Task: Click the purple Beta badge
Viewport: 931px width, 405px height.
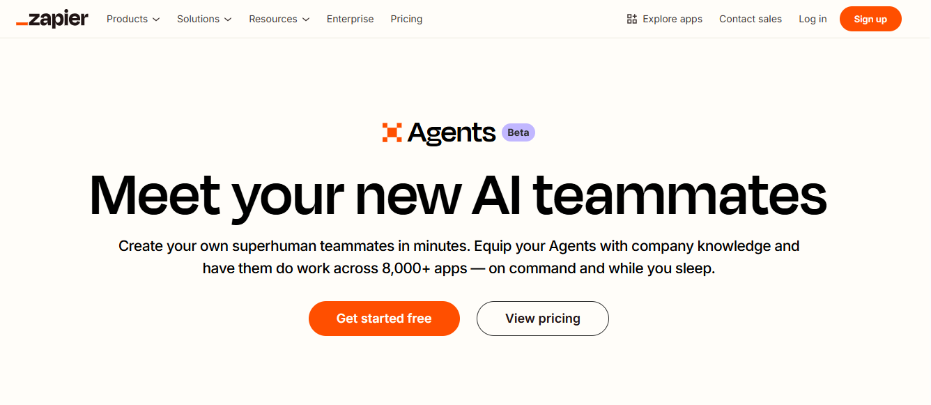Action: click(518, 132)
